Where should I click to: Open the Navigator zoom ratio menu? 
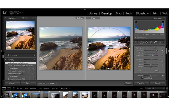(x=35, y=18)
